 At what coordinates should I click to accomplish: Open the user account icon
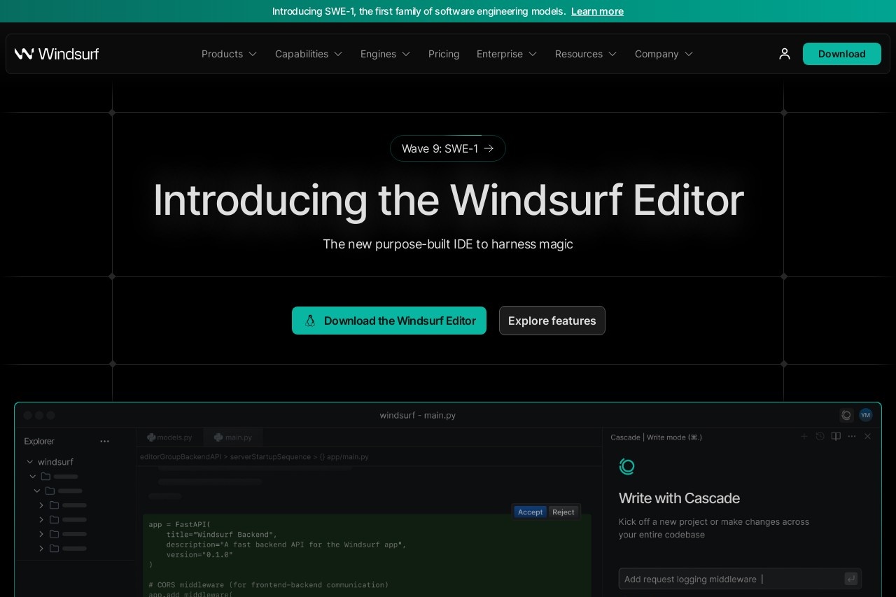(x=784, y=54)
